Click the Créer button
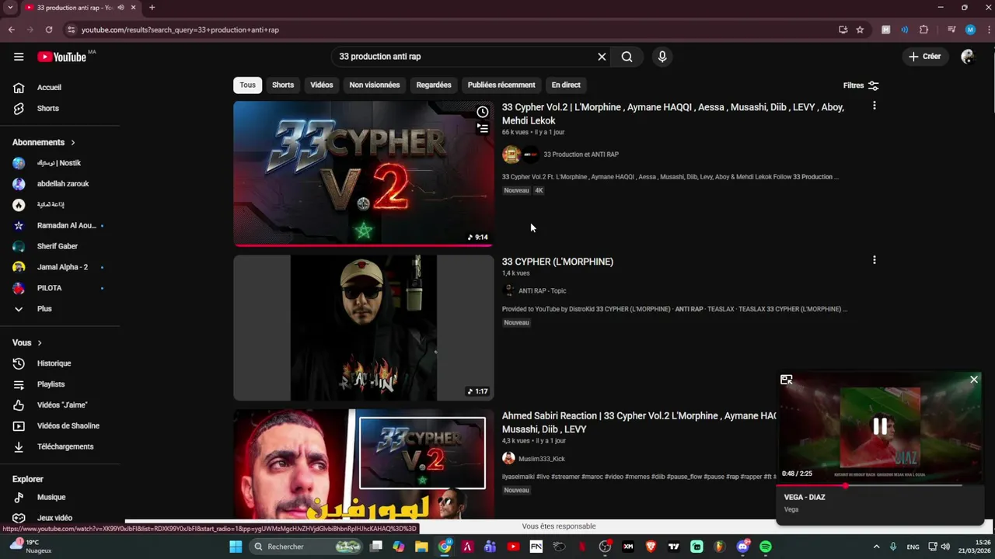The image size is (995, 559). coord(924,57)
